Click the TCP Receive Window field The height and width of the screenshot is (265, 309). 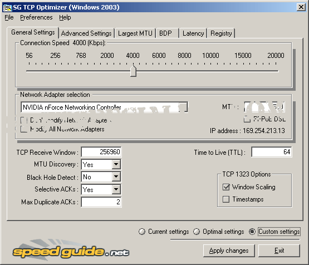[x=101, y=152]
